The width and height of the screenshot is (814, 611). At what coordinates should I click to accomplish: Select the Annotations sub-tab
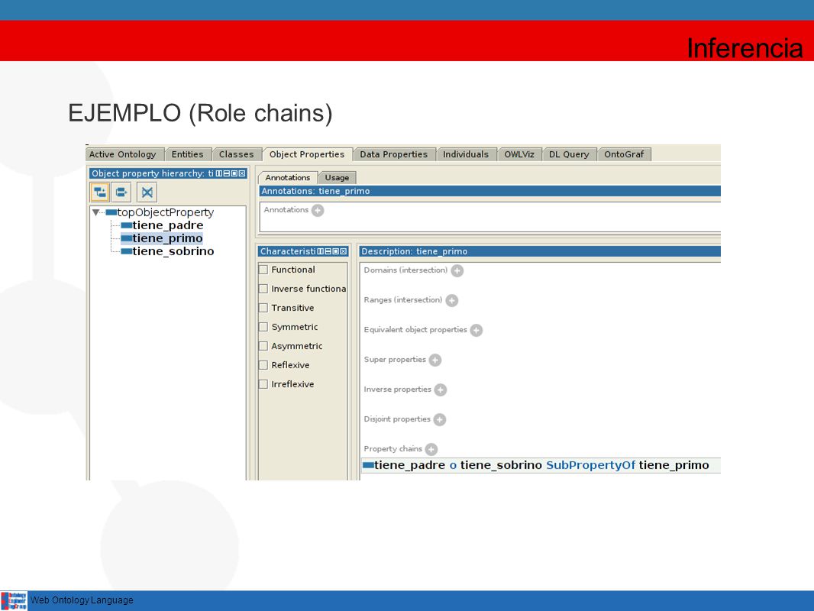point(288,177)
